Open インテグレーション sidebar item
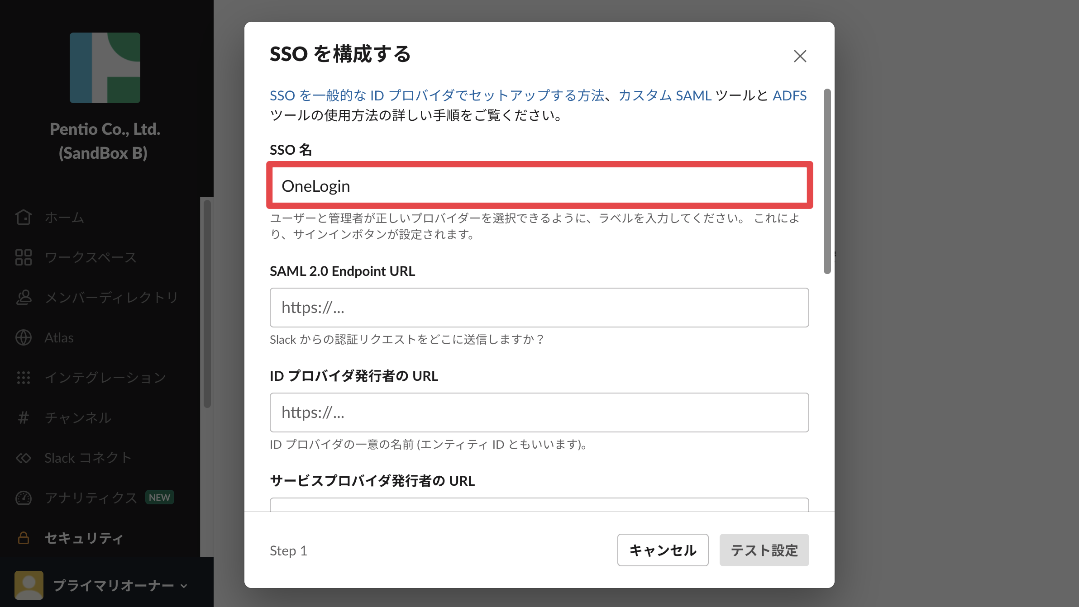This screenshot has width=1079, height=607. pos(105,377)
